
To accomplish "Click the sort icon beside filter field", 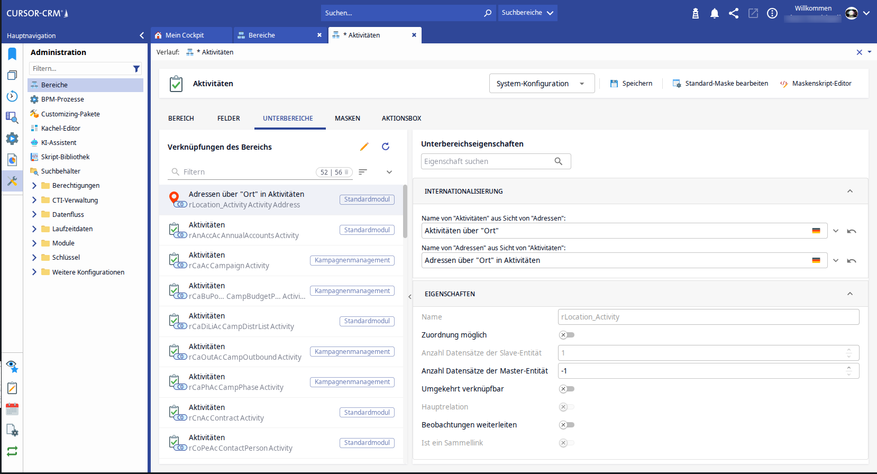I will tap(363, 172).
